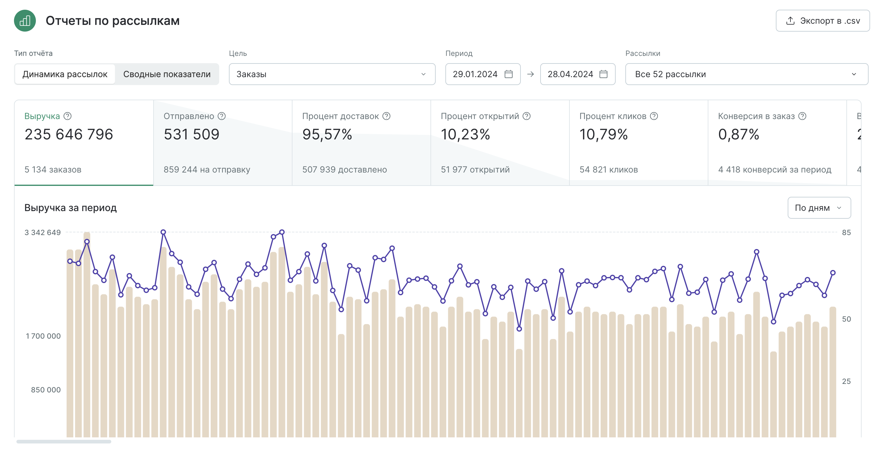Click the horizontal scrollbar below the chart

point(64,441)
